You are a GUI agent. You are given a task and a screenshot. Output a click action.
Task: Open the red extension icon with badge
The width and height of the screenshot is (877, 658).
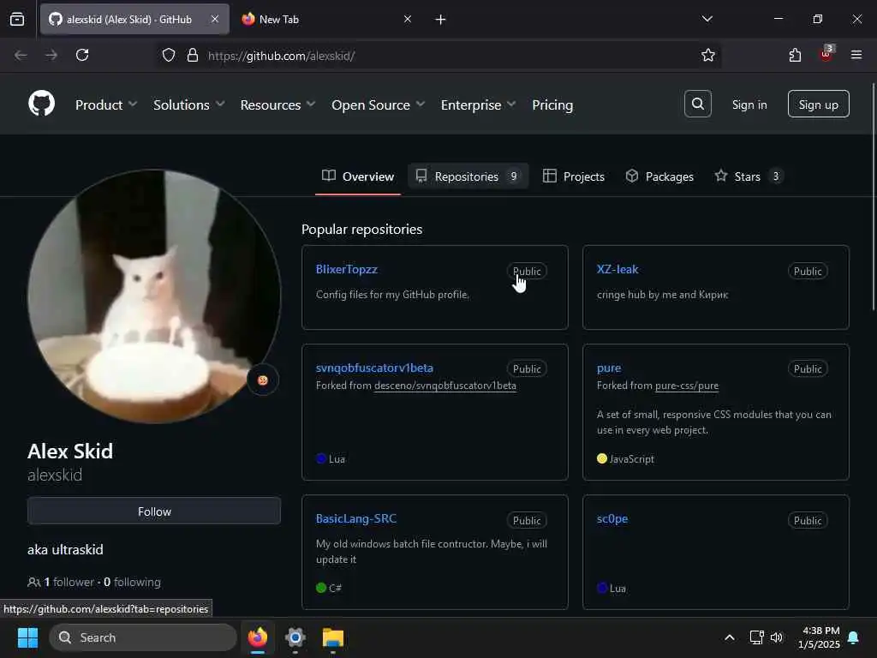point(826,54)
